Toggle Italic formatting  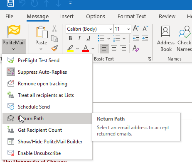[x=79, y=38]
